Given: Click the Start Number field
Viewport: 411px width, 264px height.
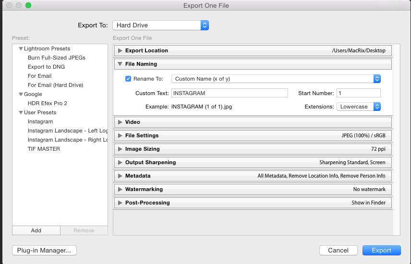Looking at the screenshot, I should point(359,93).
